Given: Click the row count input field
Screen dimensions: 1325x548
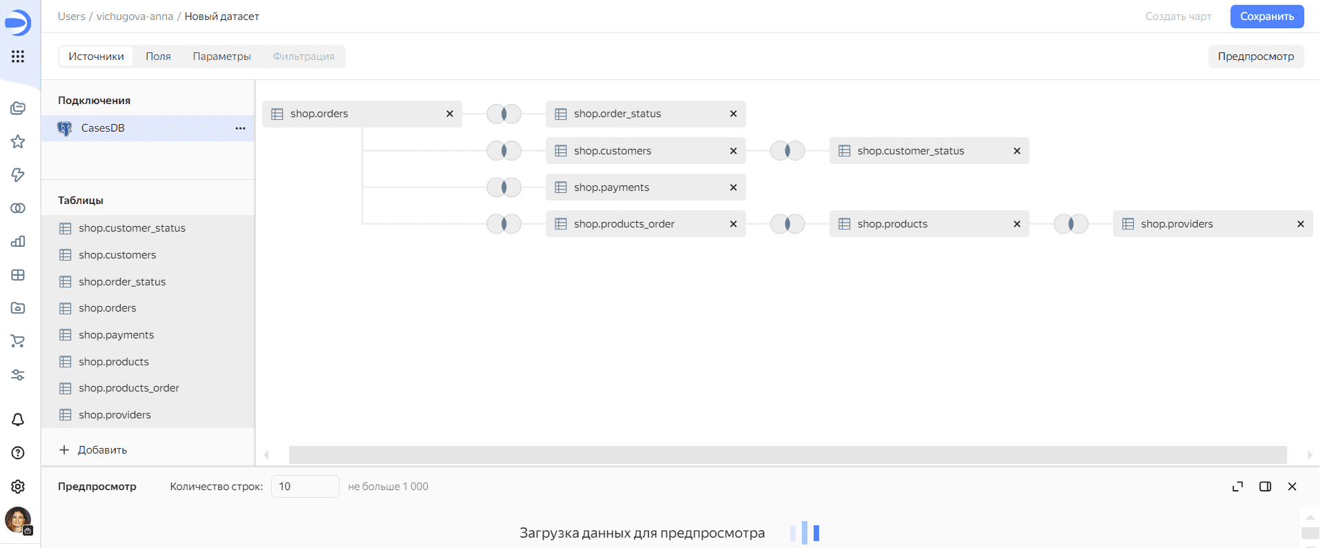Looking at the screenshot, I should pyautogui.click(x=305, y=487).
